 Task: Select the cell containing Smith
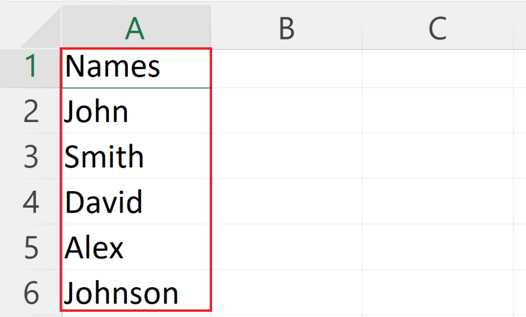pos(135,157)
